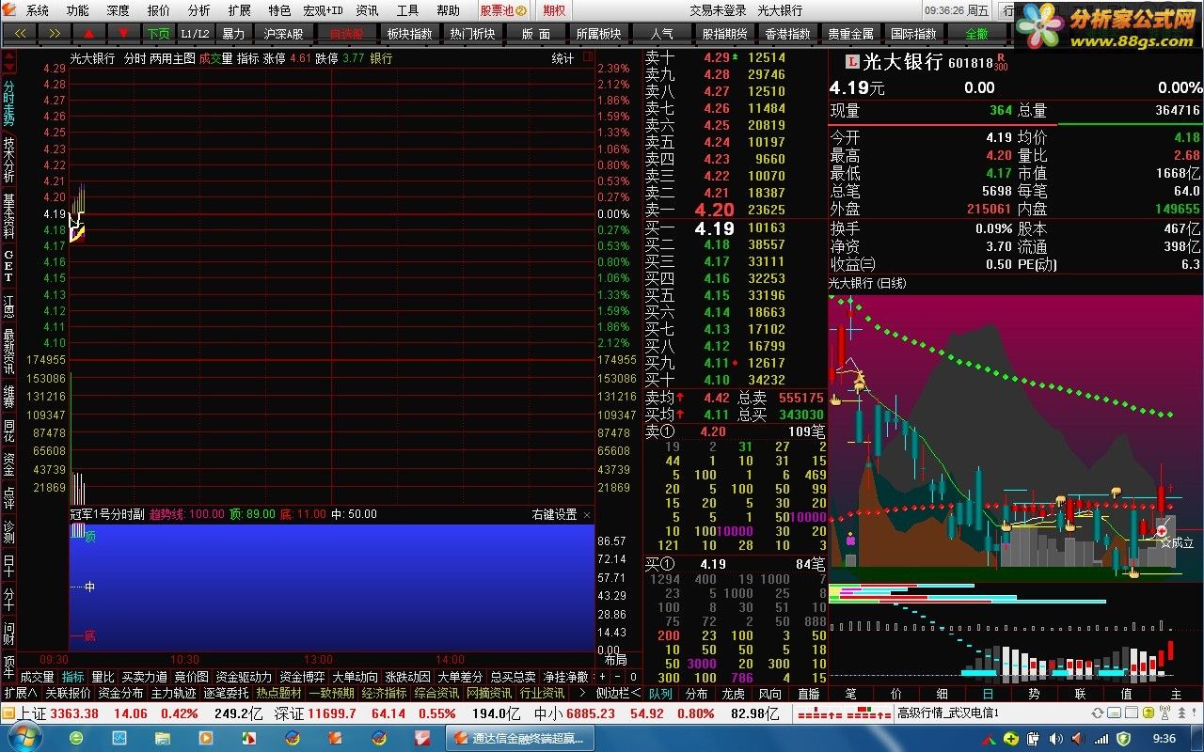The width and height of the screenshot is (1204, 752).
Task: Click the 高级行情_武汉电信1 status entry
Action: tap(948, 713)
